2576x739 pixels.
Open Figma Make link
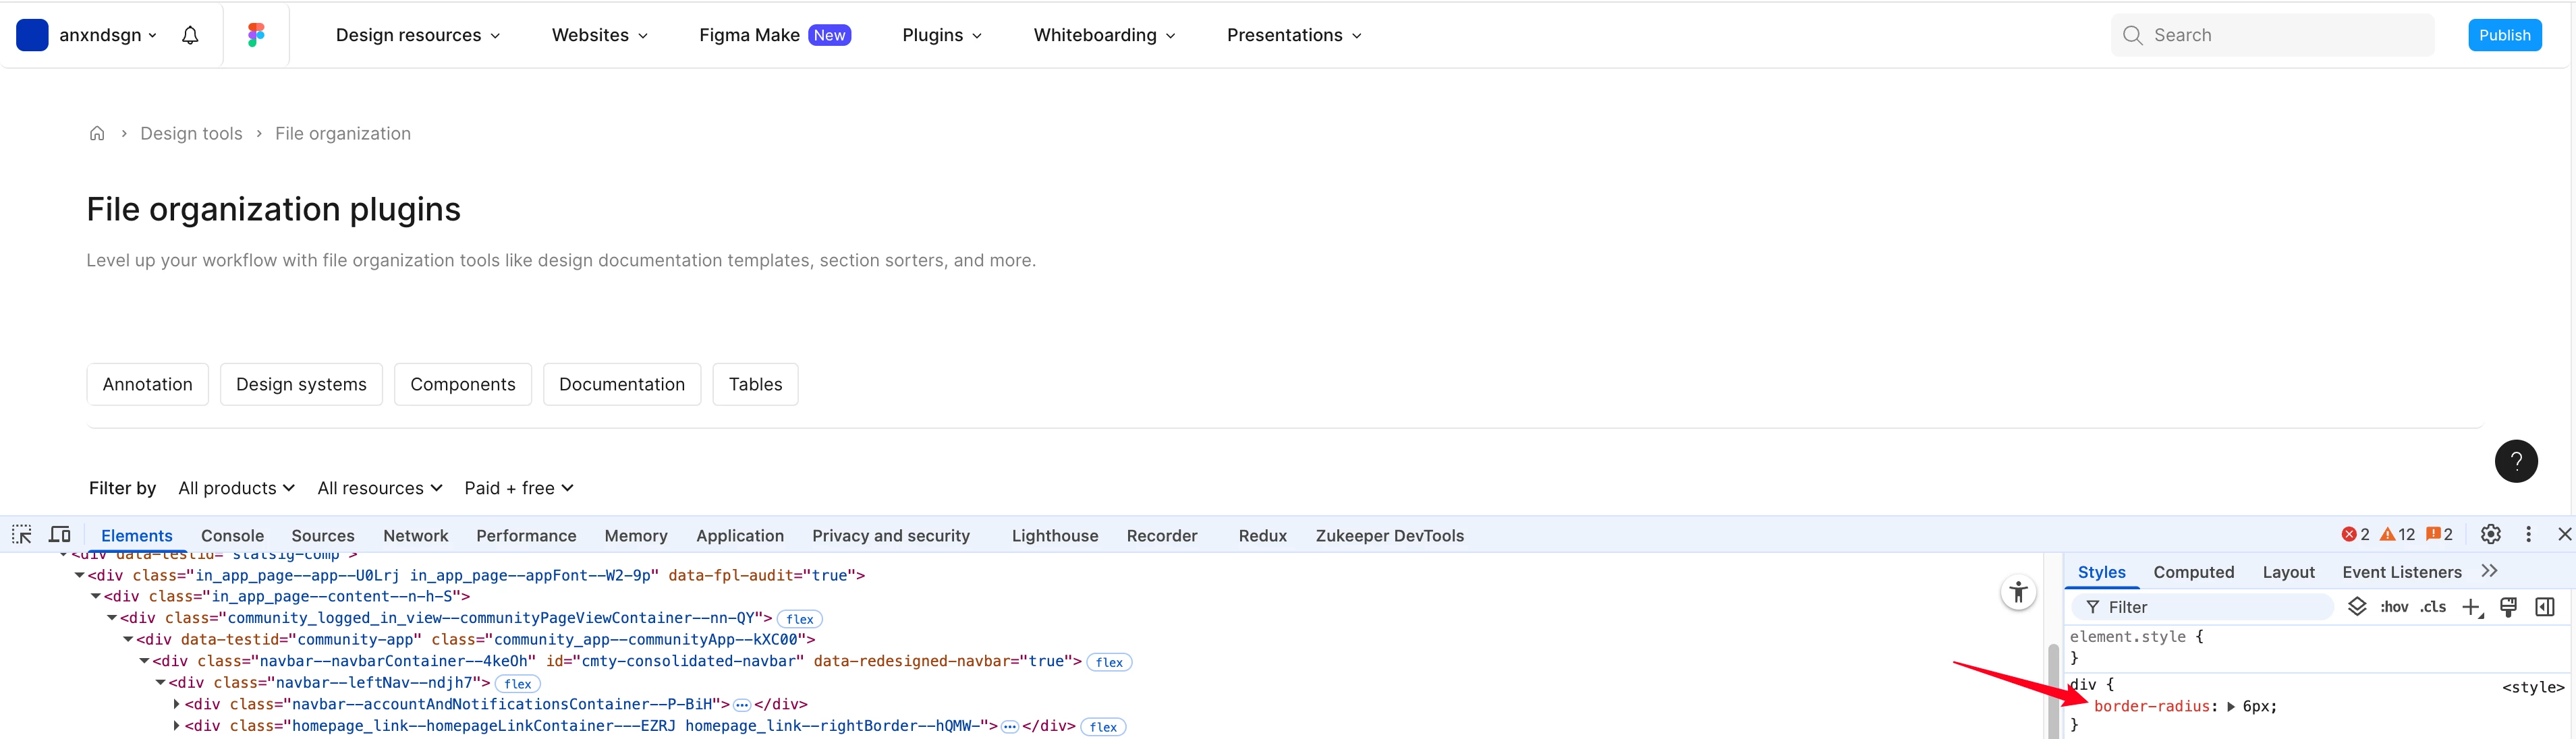click(774, 35)
